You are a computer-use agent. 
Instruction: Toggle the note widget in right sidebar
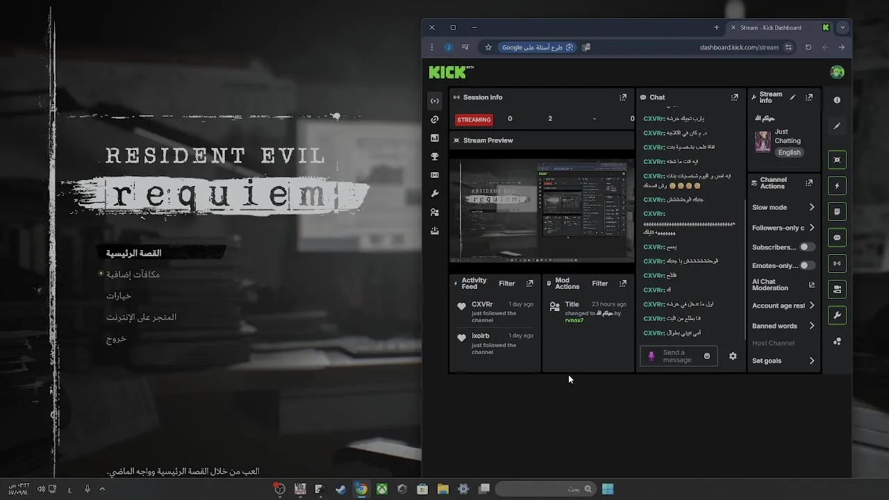837,212
